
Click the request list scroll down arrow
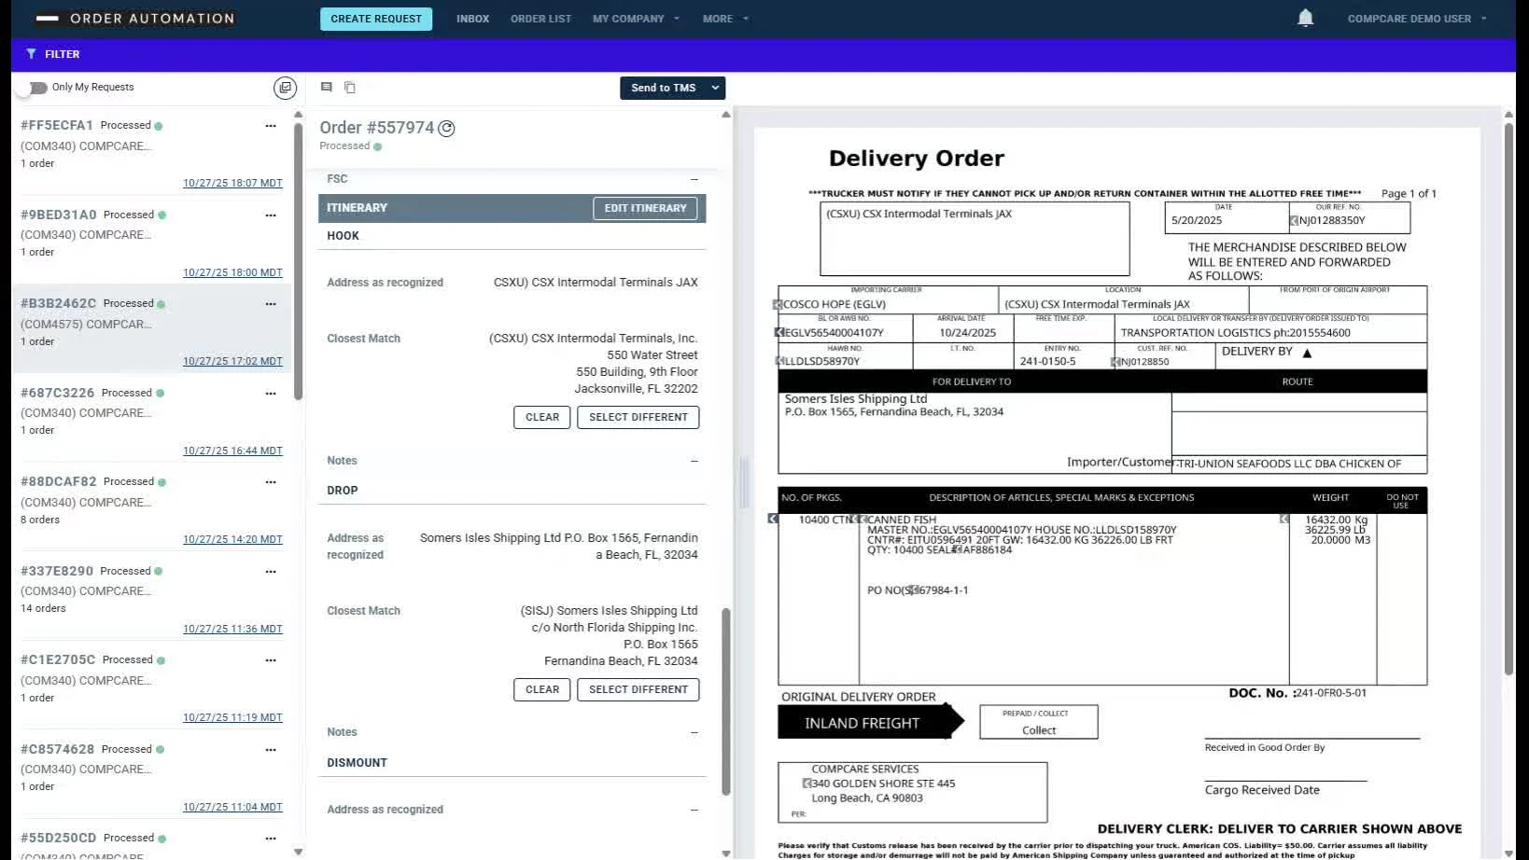pos(299,852)
